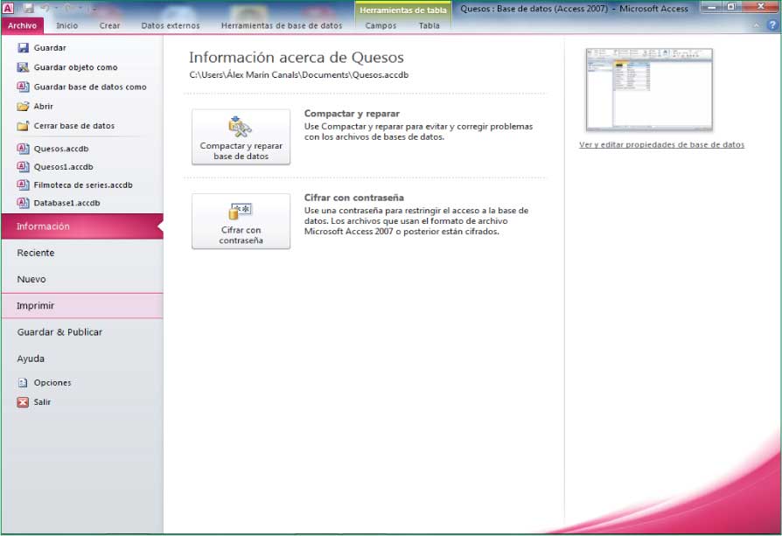782x536 pixels.
Task: Switch to the Inicio ribbon tab
Action: pyautogui.click(x=66, y=25)
